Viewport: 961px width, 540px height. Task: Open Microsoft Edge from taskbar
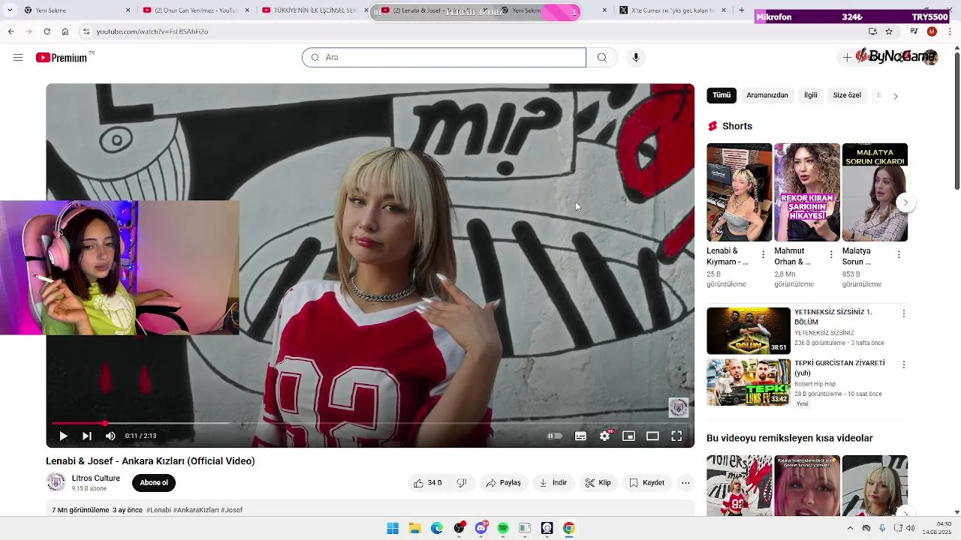click(x=437, y=529)
